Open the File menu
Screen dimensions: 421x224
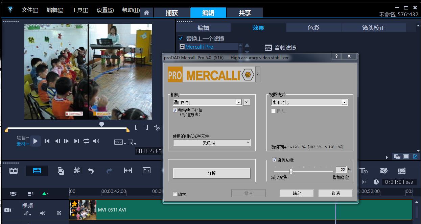point(30,10)
